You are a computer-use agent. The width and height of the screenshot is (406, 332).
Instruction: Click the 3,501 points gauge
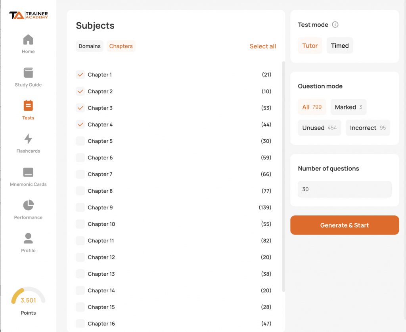(28, 296)
